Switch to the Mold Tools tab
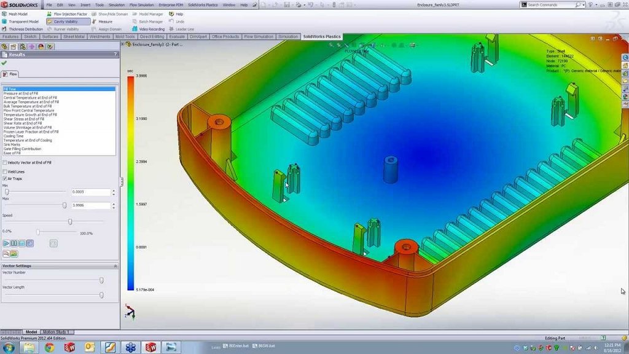Image resolution: width=629 pixels, height=354 pixels. click(x=125, y=37)
